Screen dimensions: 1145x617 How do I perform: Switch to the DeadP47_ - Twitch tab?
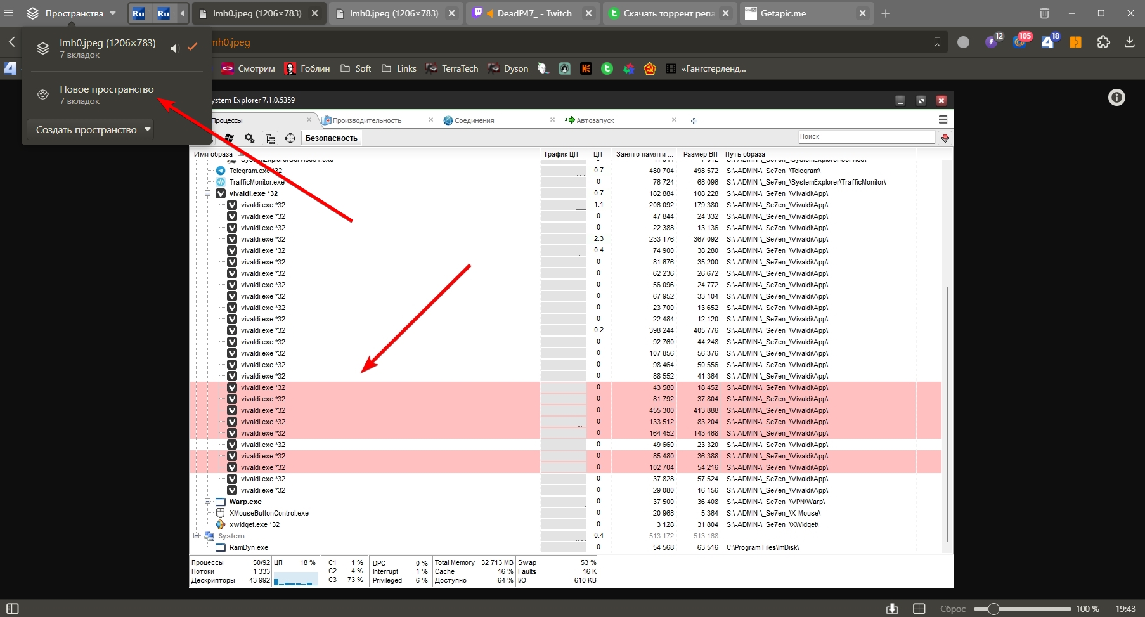point(534,13)
